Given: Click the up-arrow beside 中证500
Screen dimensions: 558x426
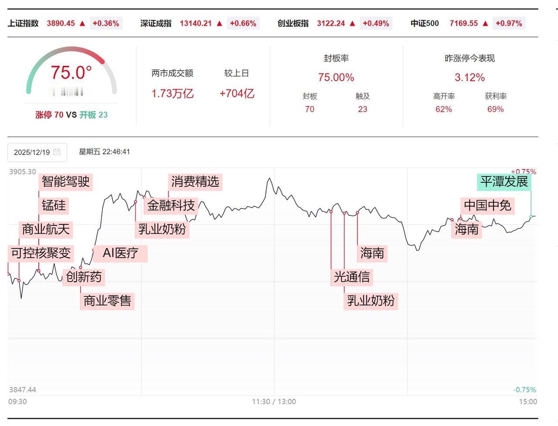Looking at the screenshot, I should coord(485,23).
